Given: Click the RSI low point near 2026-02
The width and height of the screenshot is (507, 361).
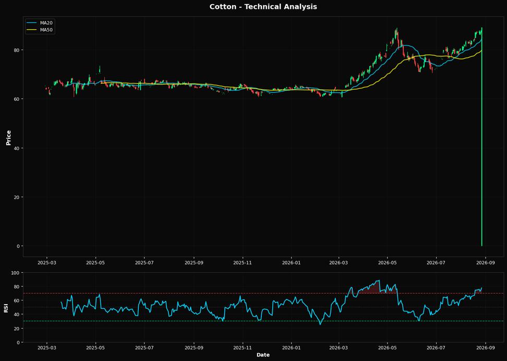Looking at the screenshot, I should coord(320,324).
